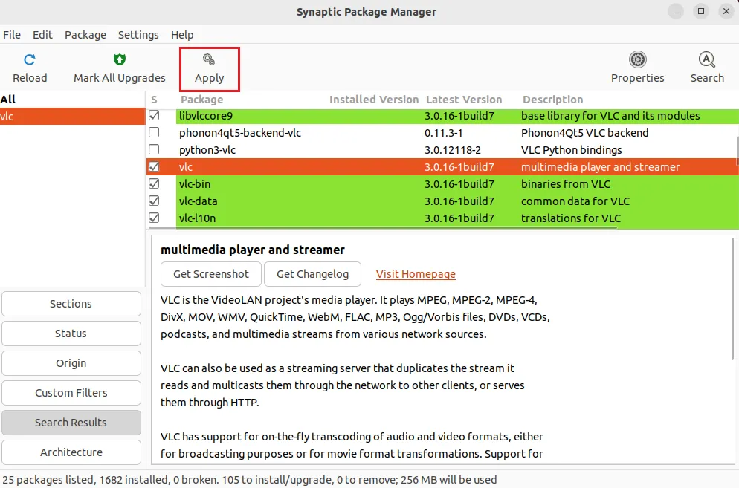The width and height of the screenshot is (739, 488).
Task: Sort by the S status column header
Action: pos(154,100)
